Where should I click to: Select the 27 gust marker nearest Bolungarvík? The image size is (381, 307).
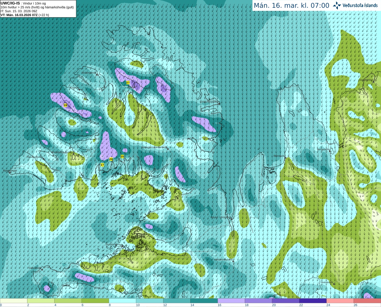(x=128, y=83)
